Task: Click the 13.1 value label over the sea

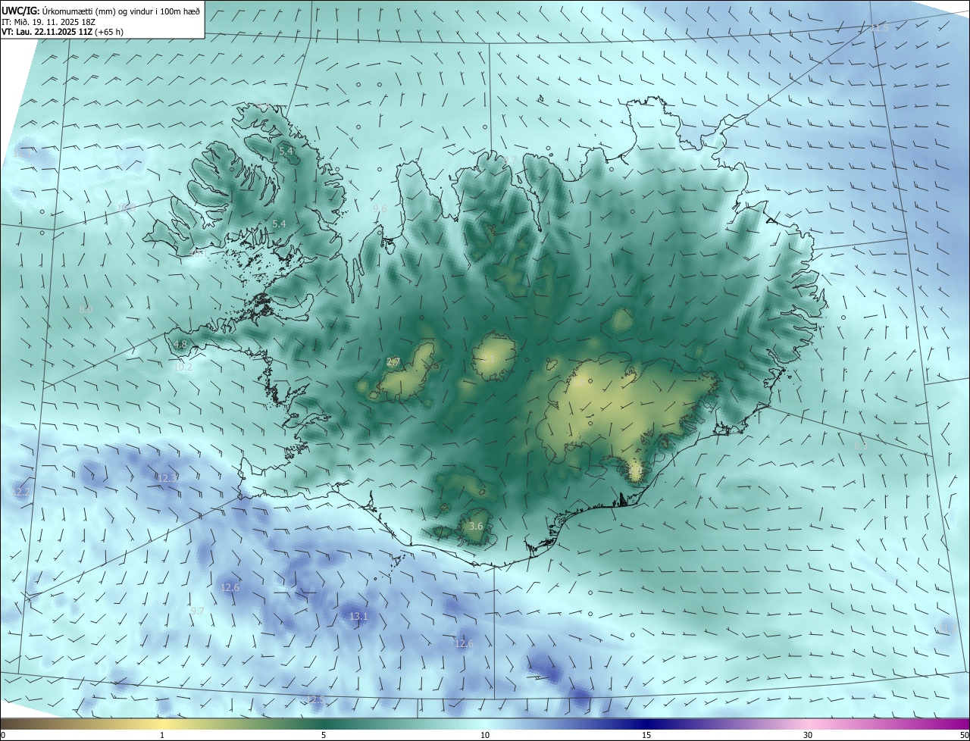Action: point(358,617)
